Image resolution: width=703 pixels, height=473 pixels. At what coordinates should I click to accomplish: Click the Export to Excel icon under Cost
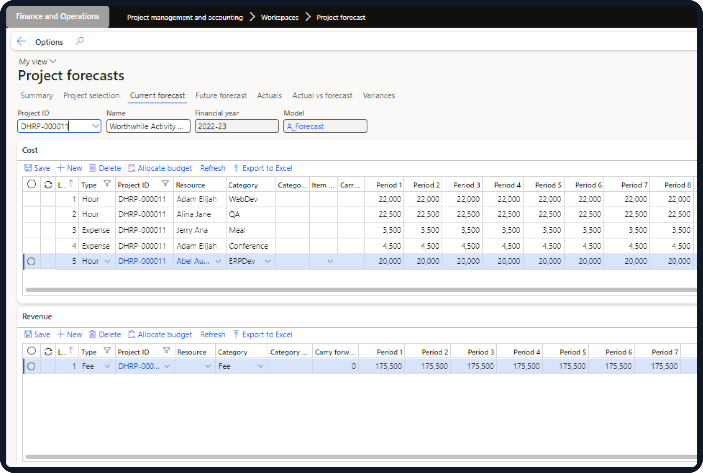pos(236,168)
